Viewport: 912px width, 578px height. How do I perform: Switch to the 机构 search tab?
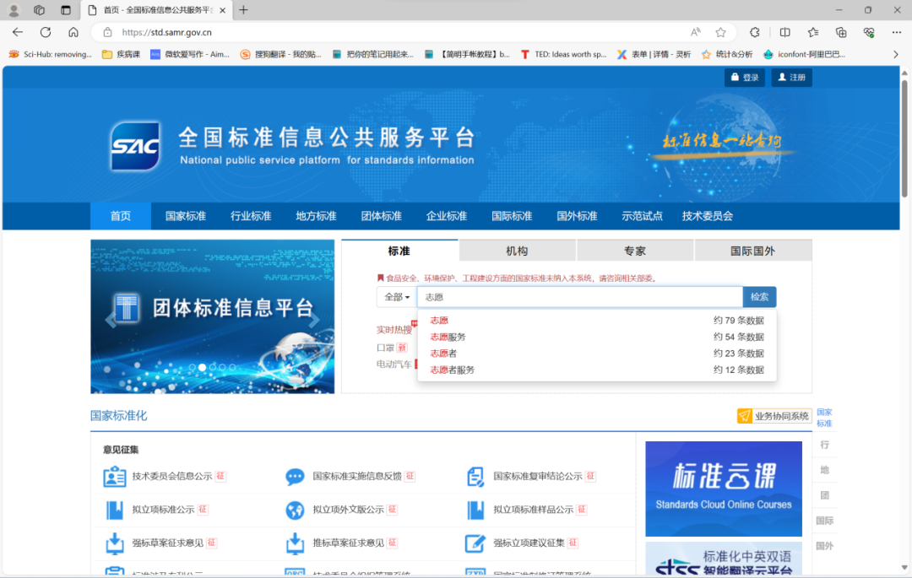point(517,251)
